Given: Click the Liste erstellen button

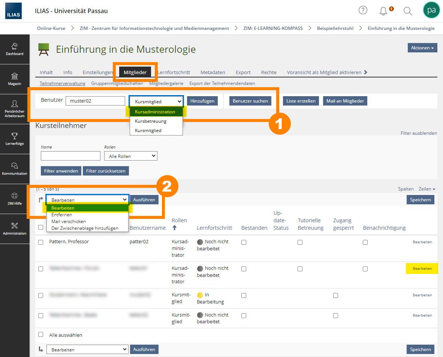Looking at the screenshot, I should tap(301, 101).
